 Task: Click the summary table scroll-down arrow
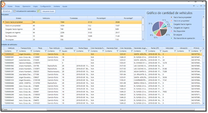(x=143, y=39)
